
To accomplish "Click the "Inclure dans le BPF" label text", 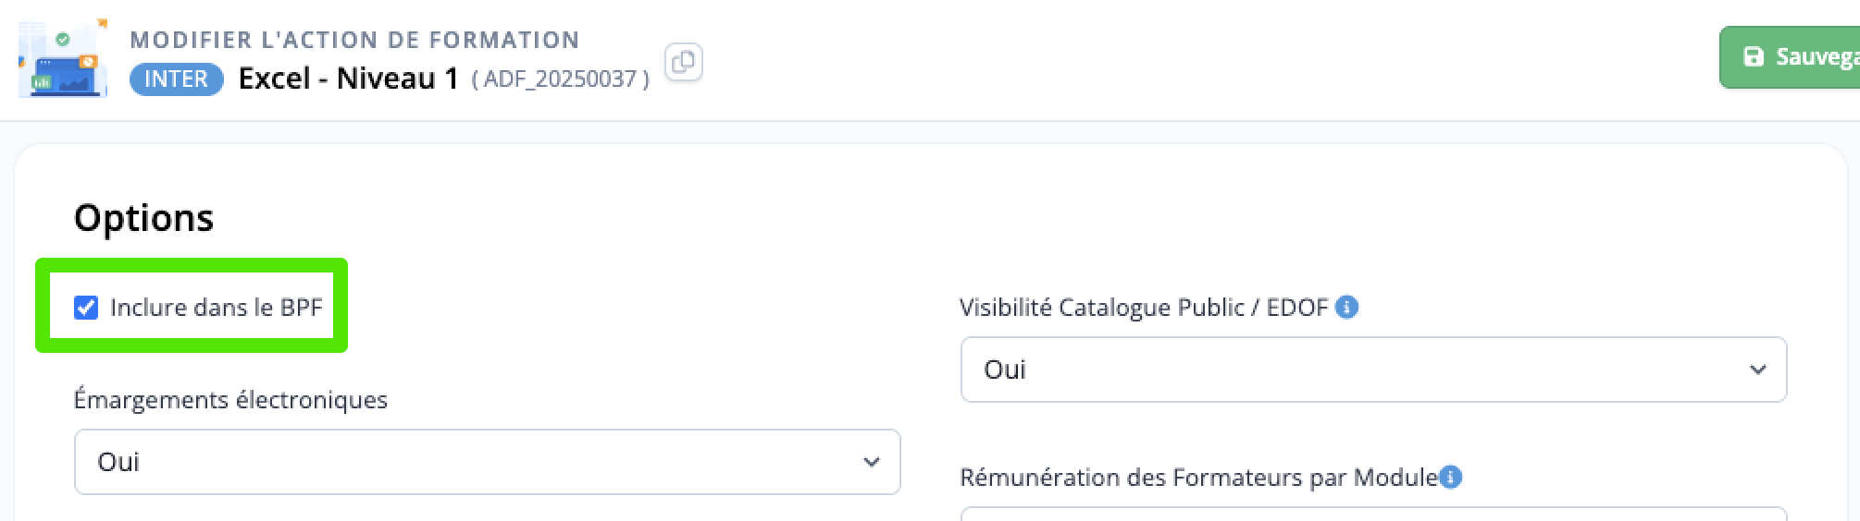I will point(216,307).
